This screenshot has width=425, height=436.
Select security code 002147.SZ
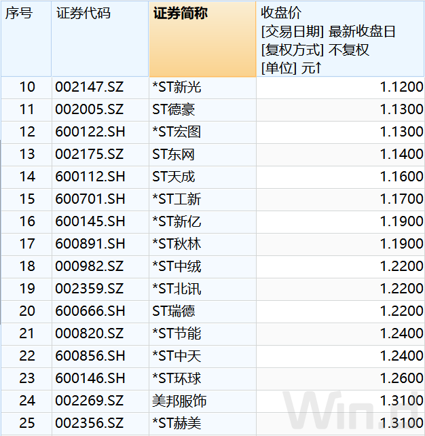coord(100,87)
